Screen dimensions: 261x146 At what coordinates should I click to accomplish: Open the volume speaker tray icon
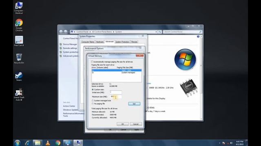point(231,143)
